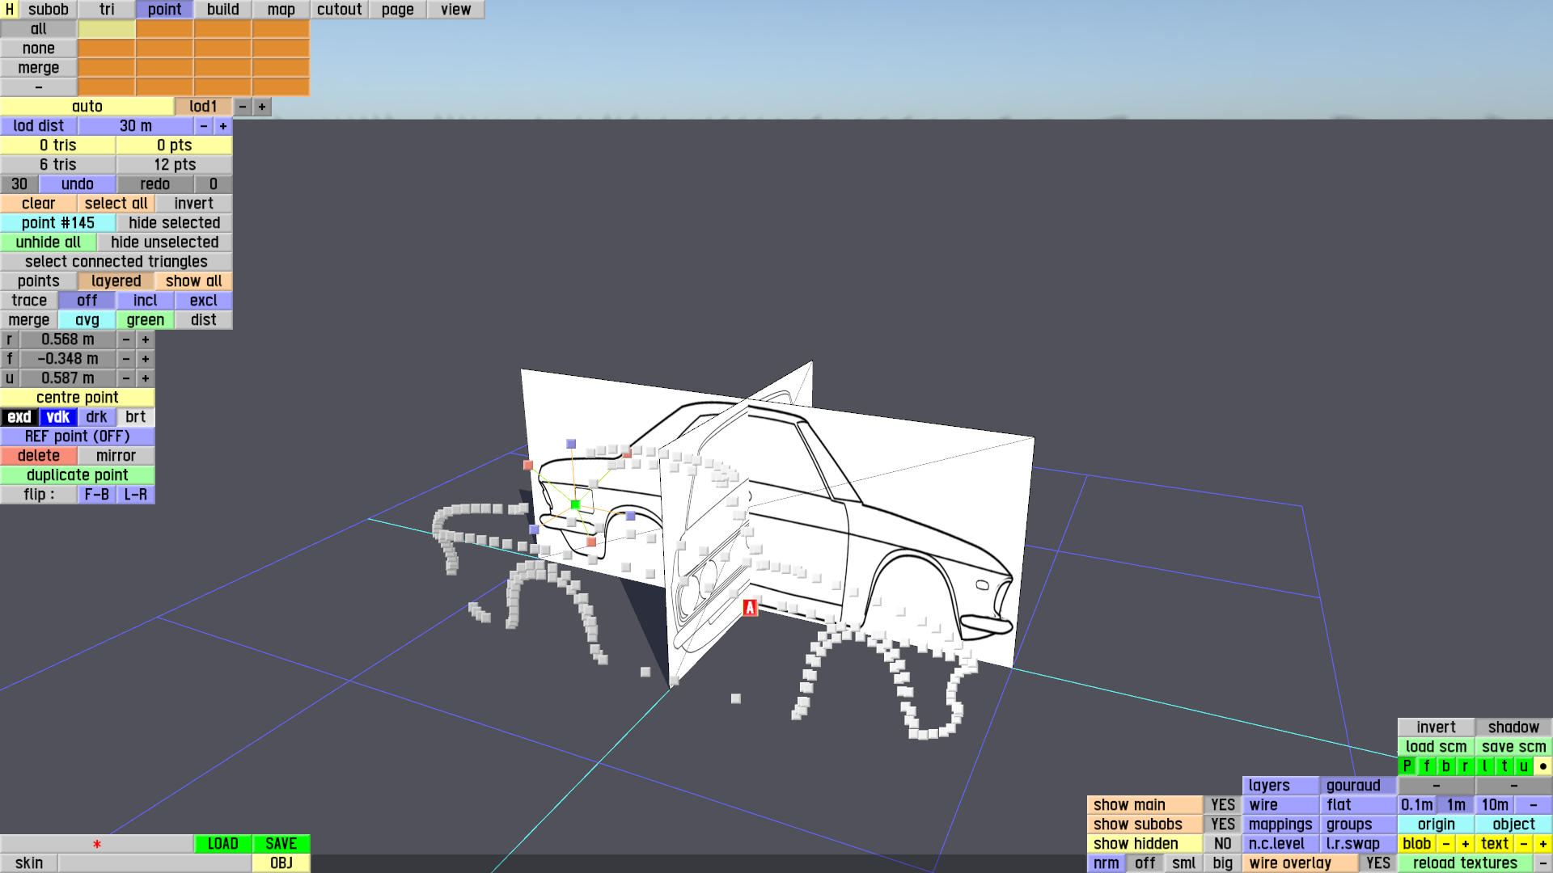Viewport: 1553px width, 873px height.
Task: Toggle show subobs YES button
Action: click(1222, 824)
